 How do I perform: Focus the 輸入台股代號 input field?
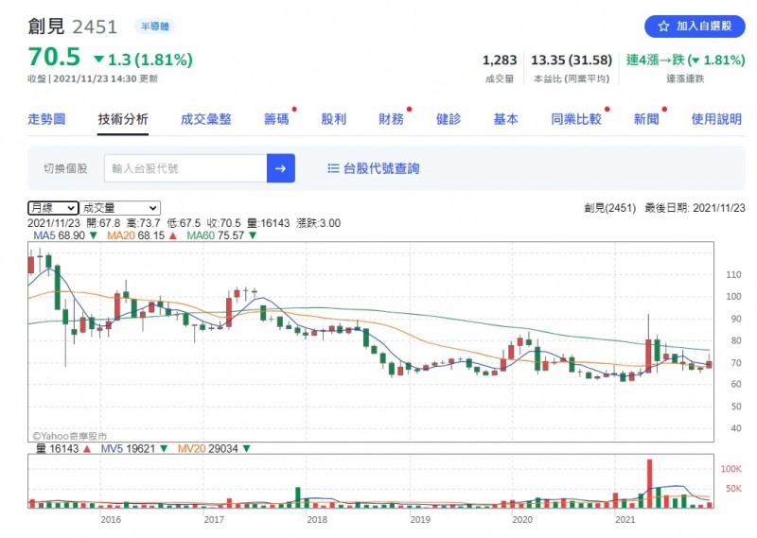[185, 168]
